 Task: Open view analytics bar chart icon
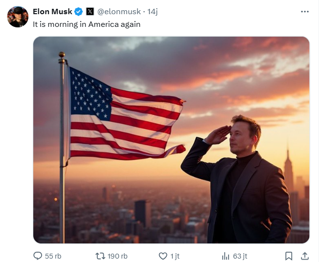[x=226, y=256]
